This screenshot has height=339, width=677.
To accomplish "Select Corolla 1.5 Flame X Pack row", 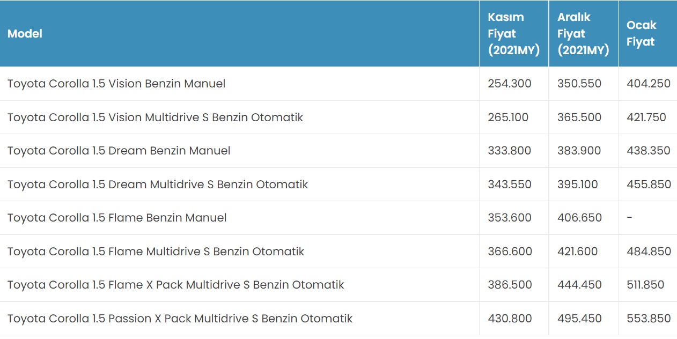I will point(175,285).
